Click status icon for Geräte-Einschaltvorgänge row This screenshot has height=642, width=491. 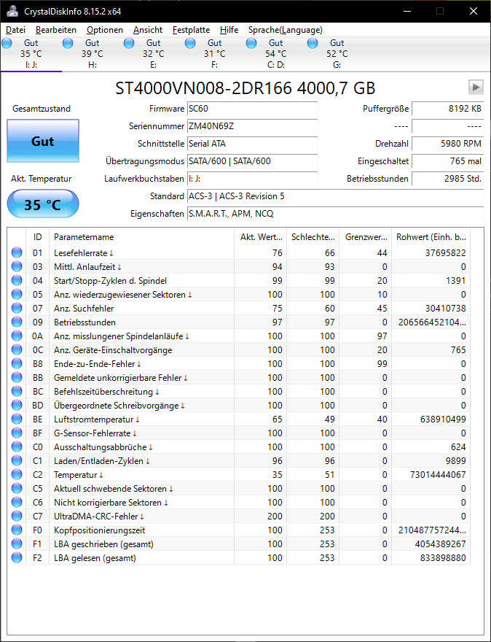click(x=17, y=350)
